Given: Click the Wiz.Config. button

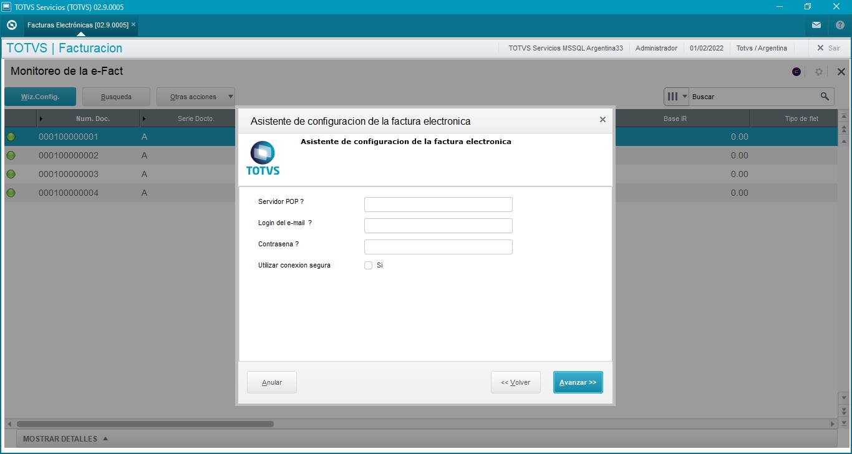Looking at the screenshot, I should point(40,97).
